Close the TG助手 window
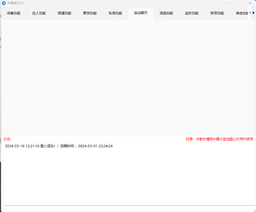 [x=250, y=3]
